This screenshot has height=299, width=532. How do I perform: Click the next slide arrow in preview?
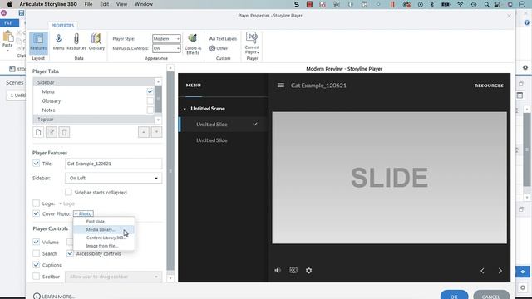(500, 271)
